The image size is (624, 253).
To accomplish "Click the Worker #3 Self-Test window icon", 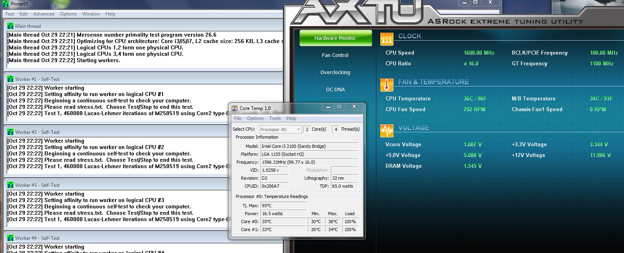I will (x=10, y=185).
